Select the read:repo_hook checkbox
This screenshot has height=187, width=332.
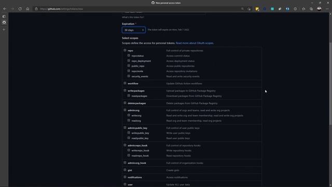(x=129, y=155)
